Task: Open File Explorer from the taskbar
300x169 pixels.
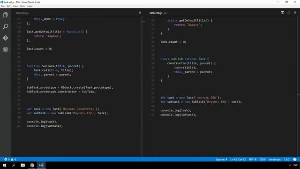Action: click(x=23, y=165)
